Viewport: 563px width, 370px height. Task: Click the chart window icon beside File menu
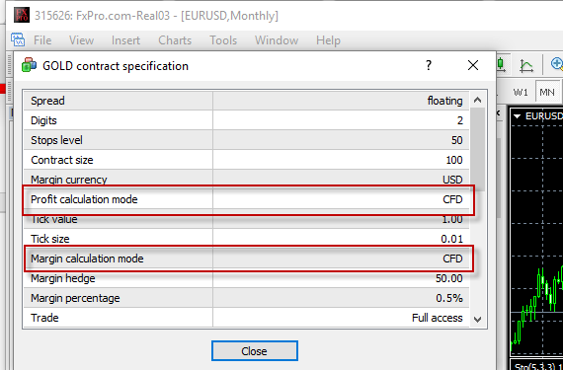pyautogui.click(x=18, y=39)
